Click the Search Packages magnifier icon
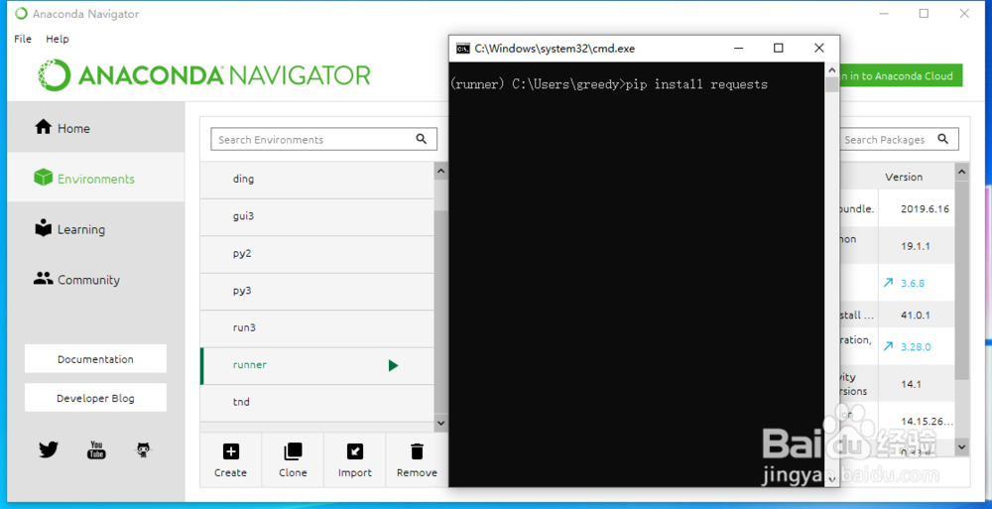 pyautogui.click(x=942, y=139)
